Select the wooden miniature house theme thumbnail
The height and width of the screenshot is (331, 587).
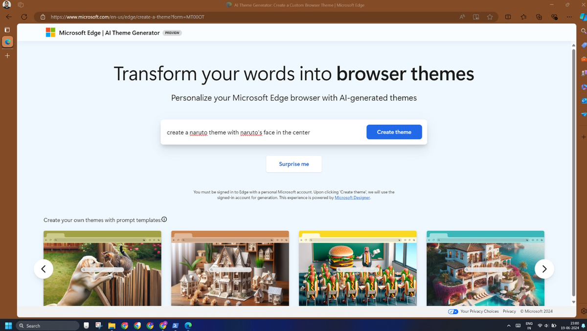(230, 268)
